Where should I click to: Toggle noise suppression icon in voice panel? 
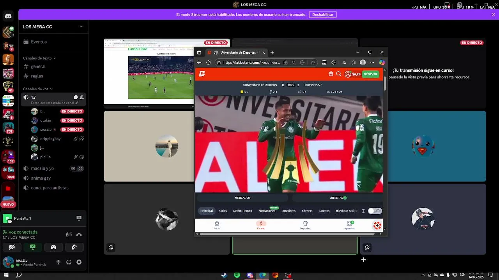[69, 234]
